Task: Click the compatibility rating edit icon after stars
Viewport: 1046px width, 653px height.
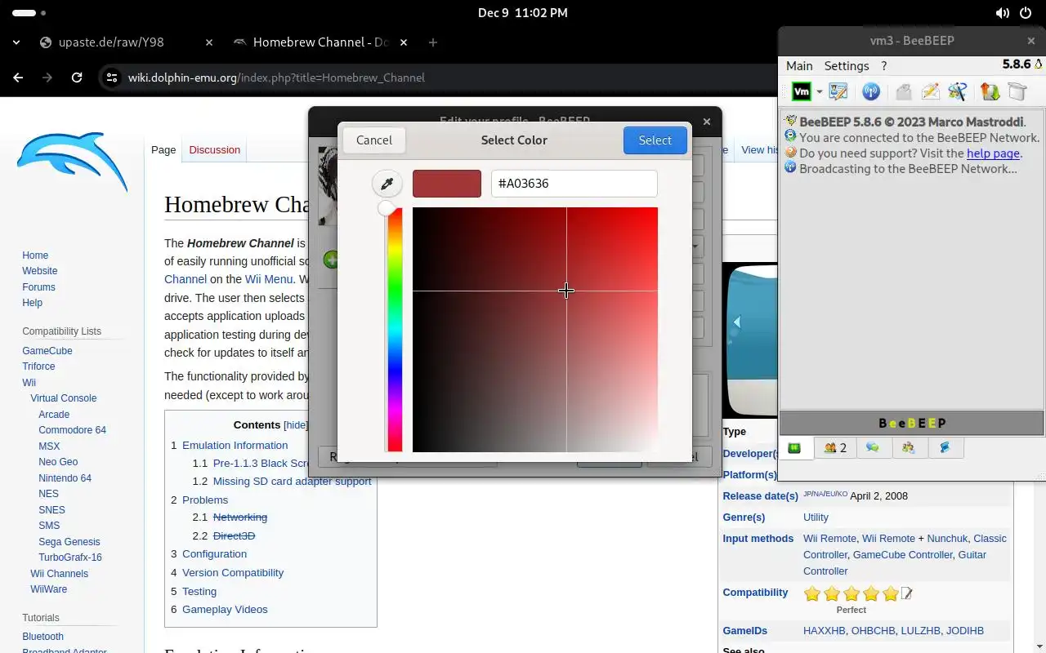Action: tap(906, 593)
